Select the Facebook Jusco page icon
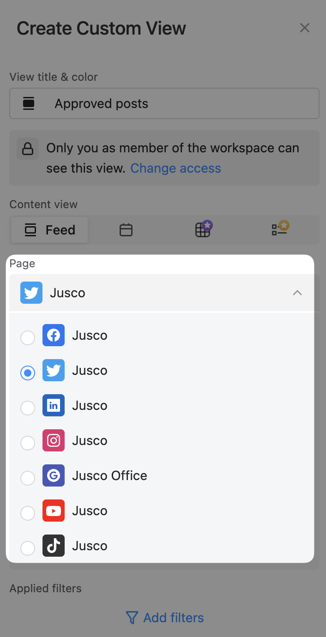This screenshot has height=637, width=326. tap(54, 335)
